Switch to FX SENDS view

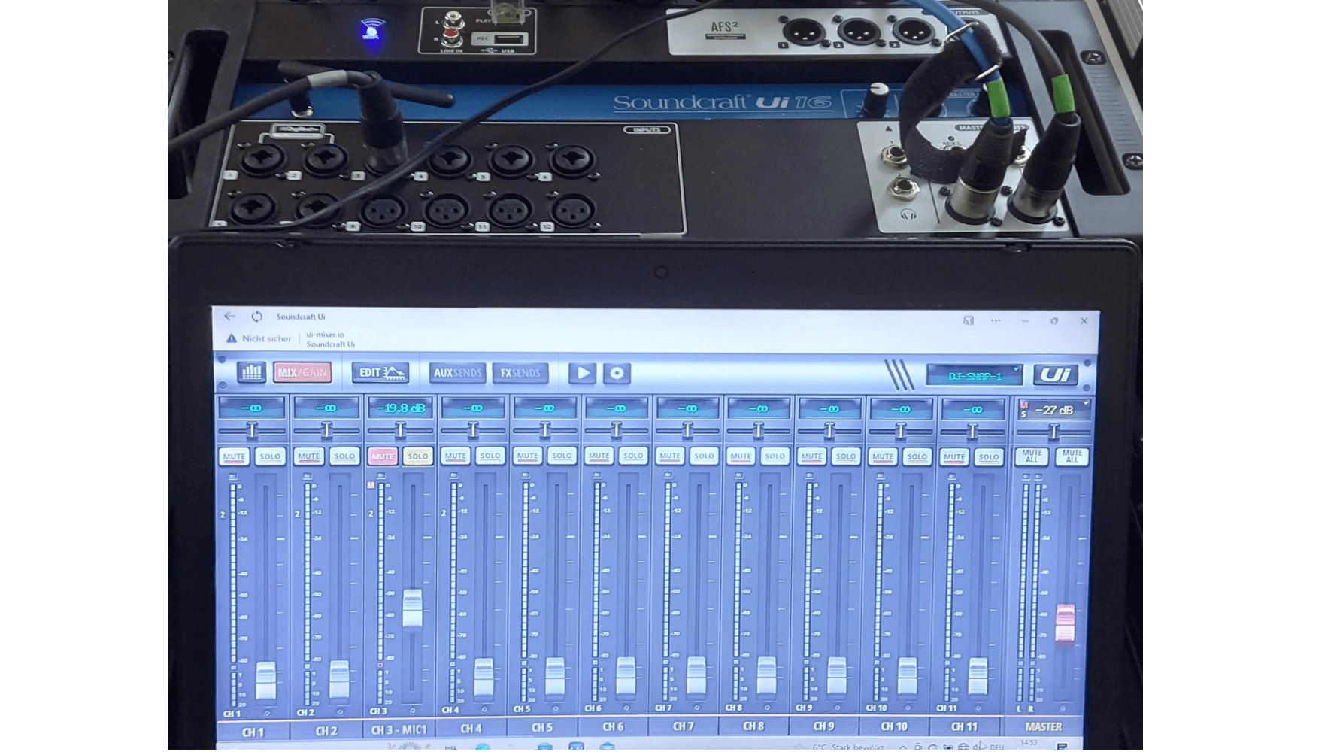pyautogui.click(x=520, y=373)
